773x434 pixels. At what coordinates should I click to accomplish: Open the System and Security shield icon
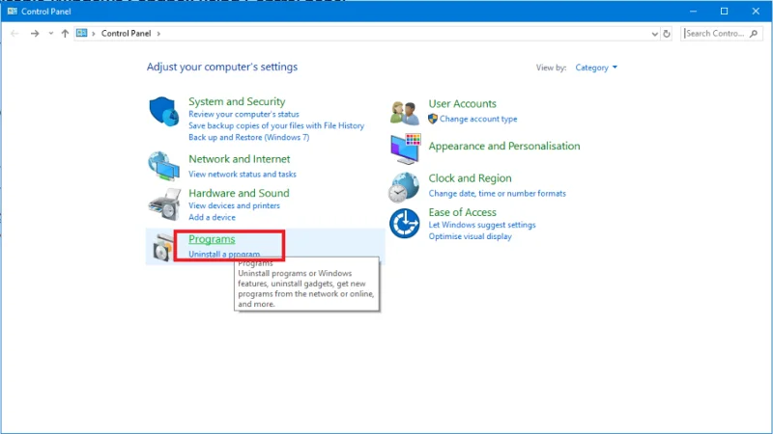pos(163,111)
